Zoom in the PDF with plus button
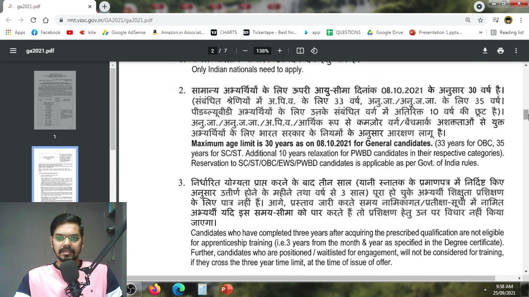The image size is (529, 297). click(279, 51)
